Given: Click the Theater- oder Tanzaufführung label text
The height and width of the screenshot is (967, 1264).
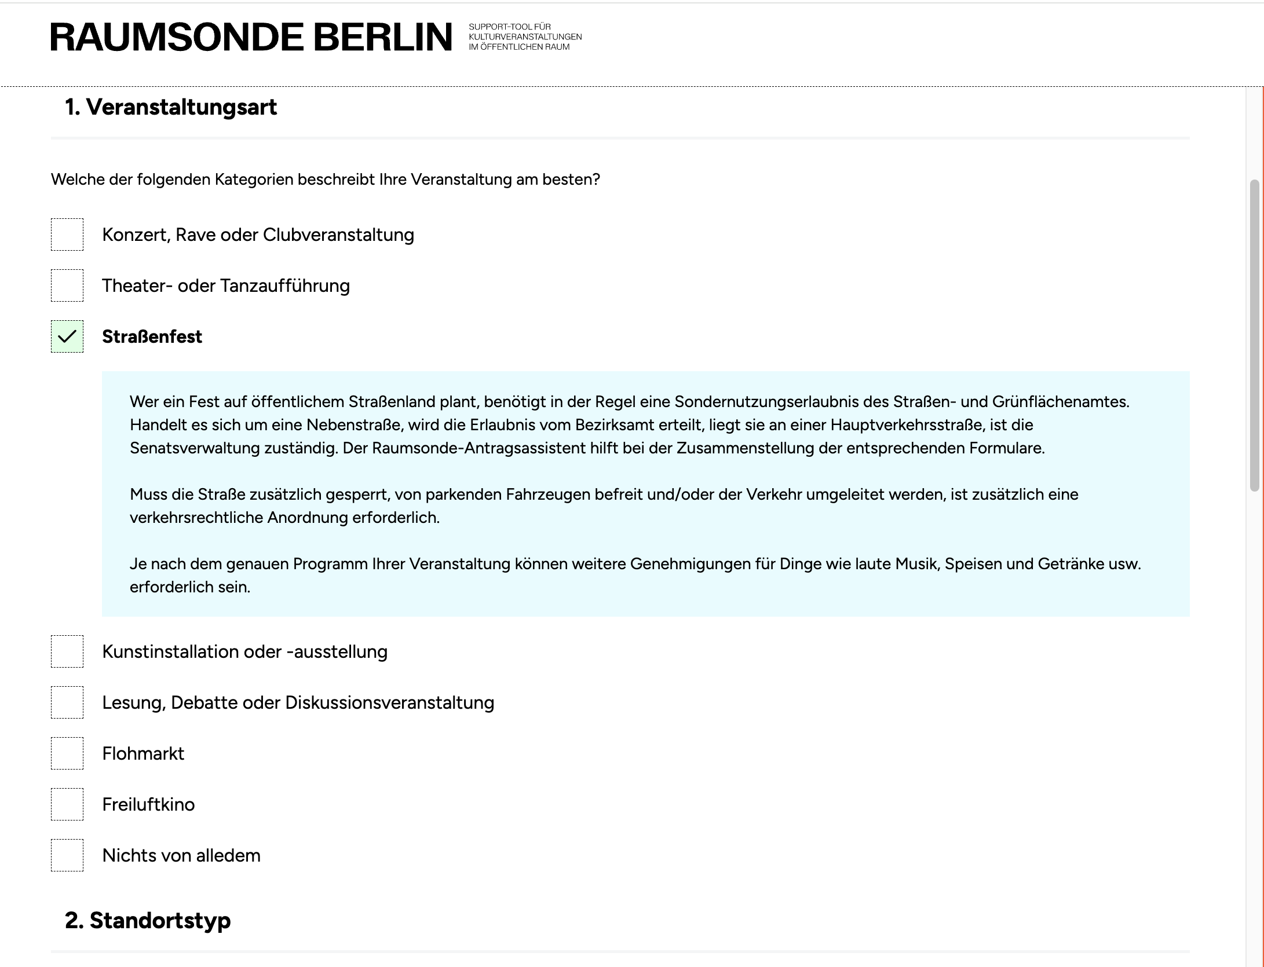Looking at the screenshot, I should [x=226, y=285].
